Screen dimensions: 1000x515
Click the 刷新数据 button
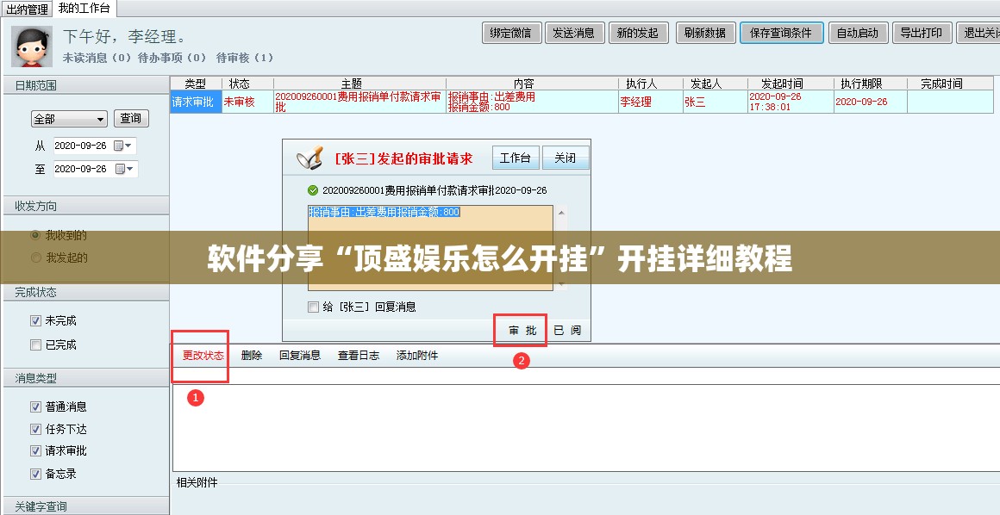[x=705, y=33]
